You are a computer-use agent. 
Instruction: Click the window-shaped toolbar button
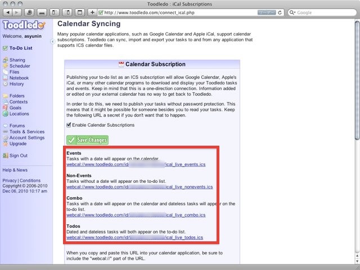point(80,12)
